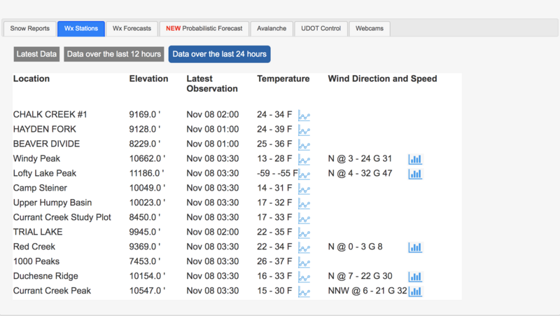Open temperature line chart for Windy Peak
The image size is (560, 316).
point(304,159)
